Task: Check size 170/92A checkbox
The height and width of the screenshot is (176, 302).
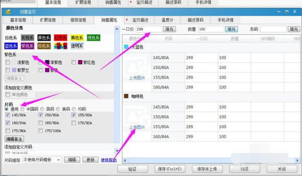Action: 73,122
